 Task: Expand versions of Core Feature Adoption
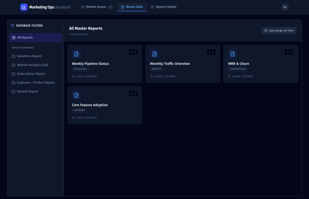pos(133,94)
